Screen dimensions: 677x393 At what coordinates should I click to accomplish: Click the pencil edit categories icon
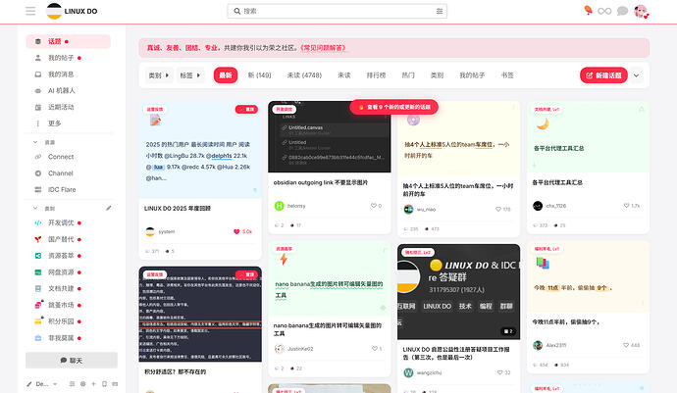tap(109, 208)
